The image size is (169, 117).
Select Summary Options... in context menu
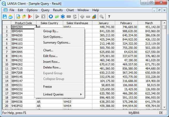57,43
